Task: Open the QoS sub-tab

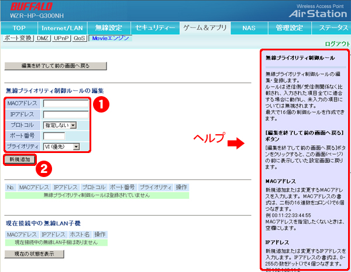Action: (79, 38)
